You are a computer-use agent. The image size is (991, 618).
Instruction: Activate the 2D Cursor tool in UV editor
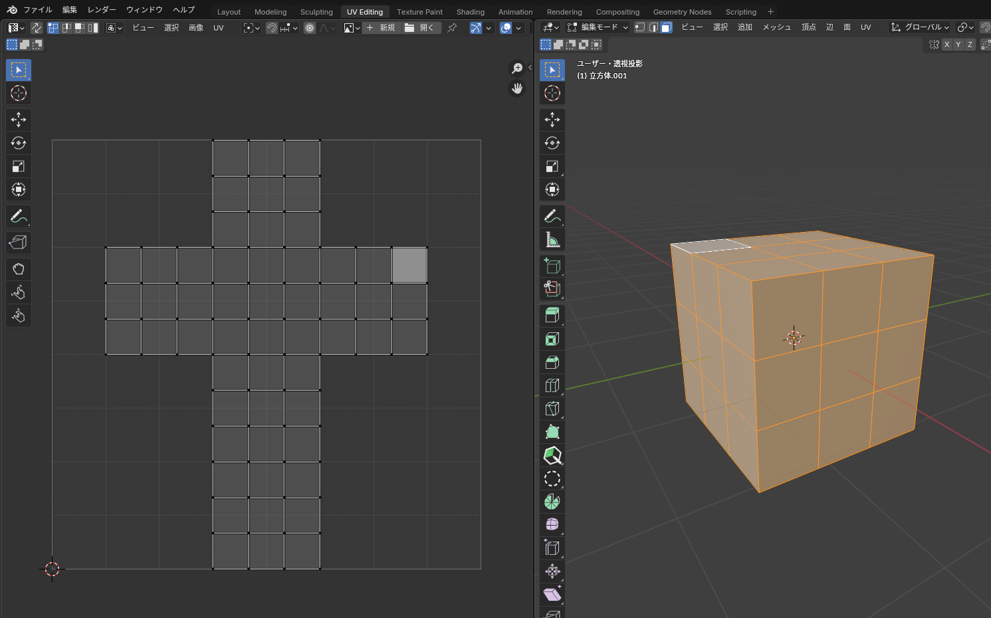(19, 93)
